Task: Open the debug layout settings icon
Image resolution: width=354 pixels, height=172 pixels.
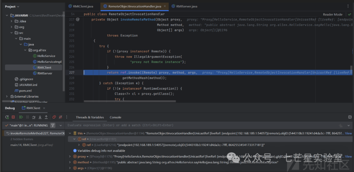Action: (x=350, y=117)
